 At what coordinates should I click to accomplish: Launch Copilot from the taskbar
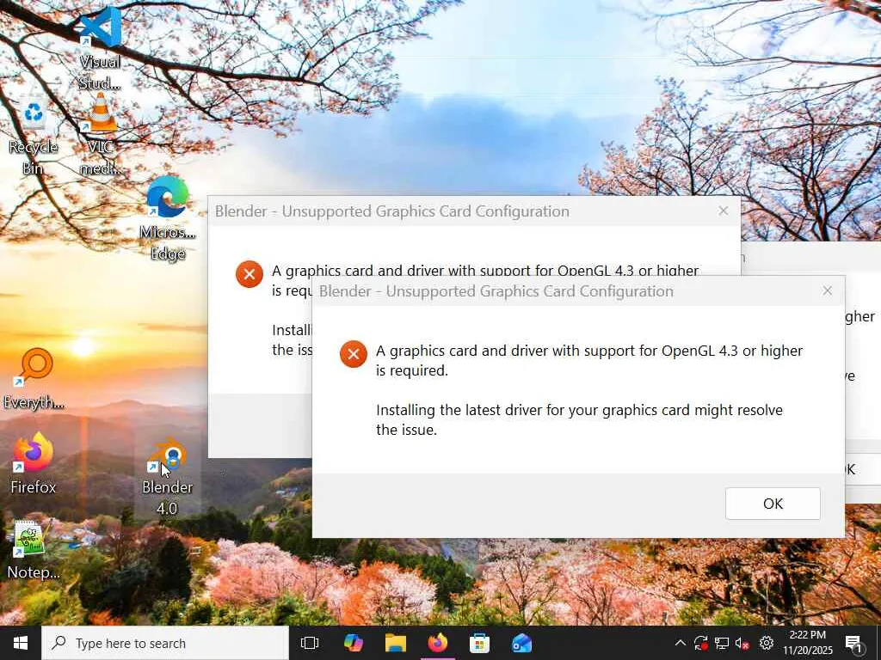point(354,643)
